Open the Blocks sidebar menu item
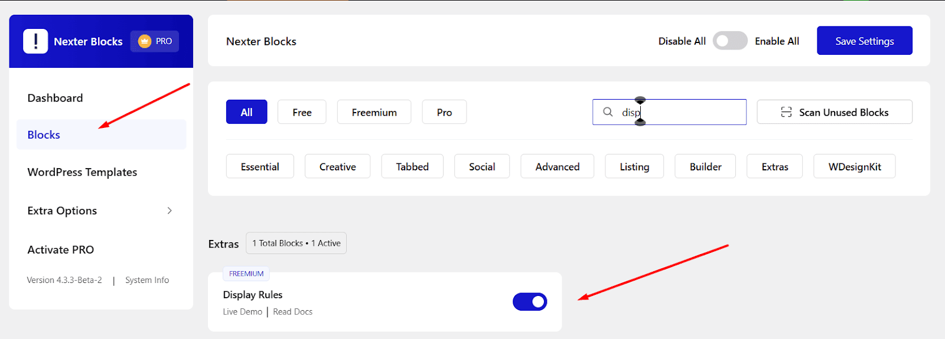945x339 pixels. coord(44,135)
